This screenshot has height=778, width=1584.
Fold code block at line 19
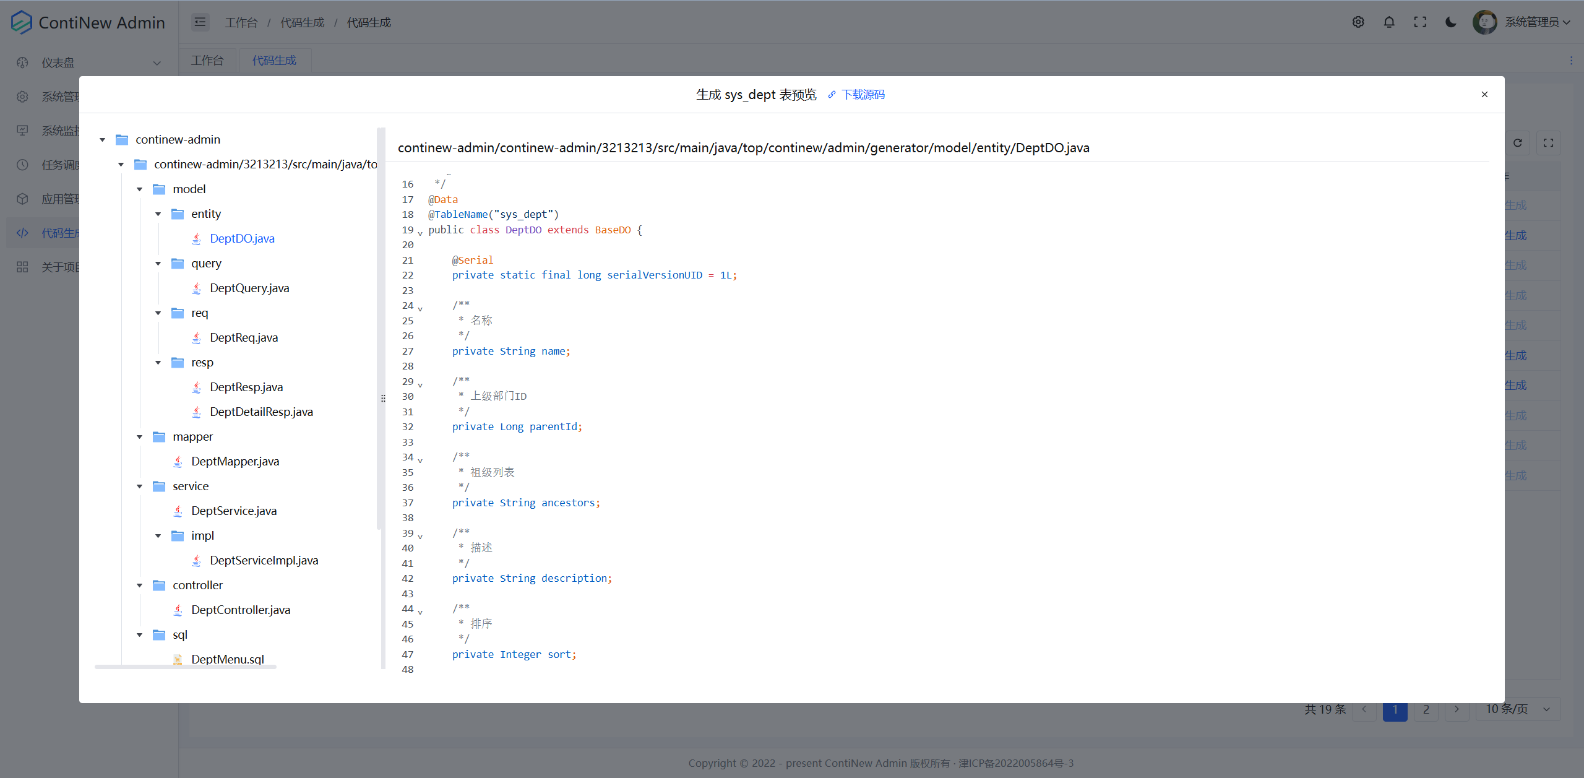tap(420, 233)
